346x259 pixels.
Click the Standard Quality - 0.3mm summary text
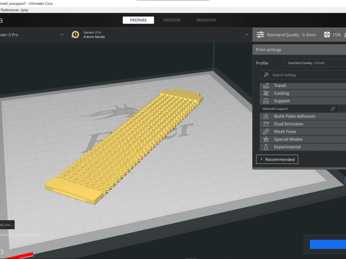click(x=291, y=35)
